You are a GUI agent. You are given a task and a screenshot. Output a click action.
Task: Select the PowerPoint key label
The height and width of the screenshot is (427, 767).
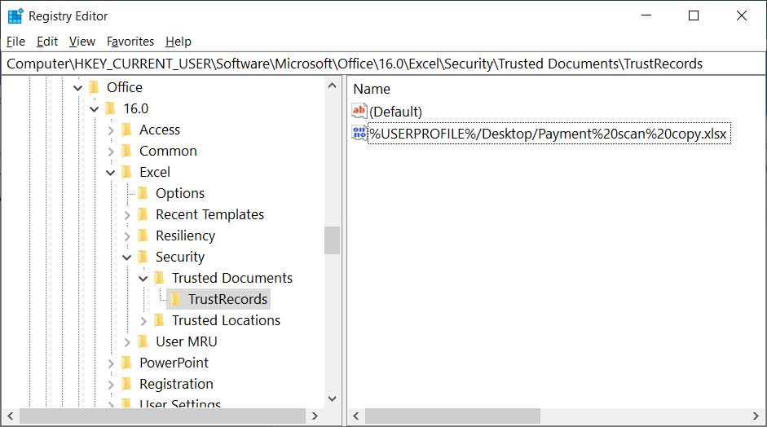pos(174,363)
